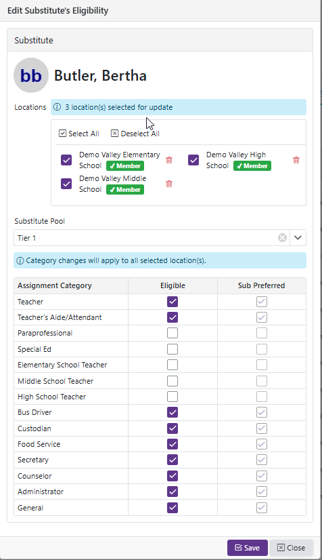The width and height of the screenshot is (322, 560).
Task: Toggle Sub Preferred for Bus Driver
Action: click(x=261, y=412)
